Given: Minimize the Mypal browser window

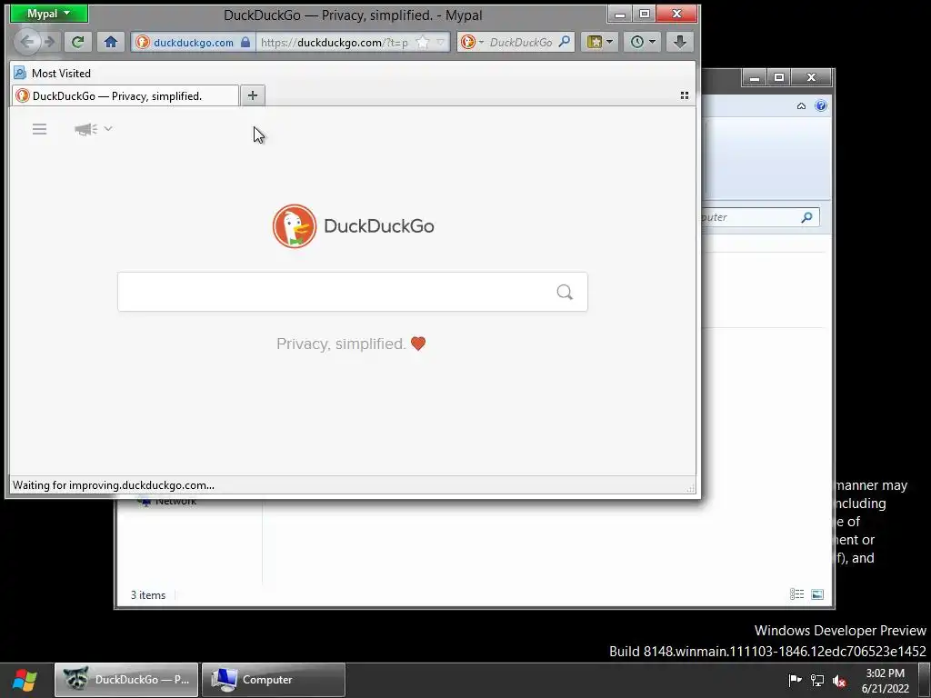Looking at the screenshot, I should (x=620, y=14).
